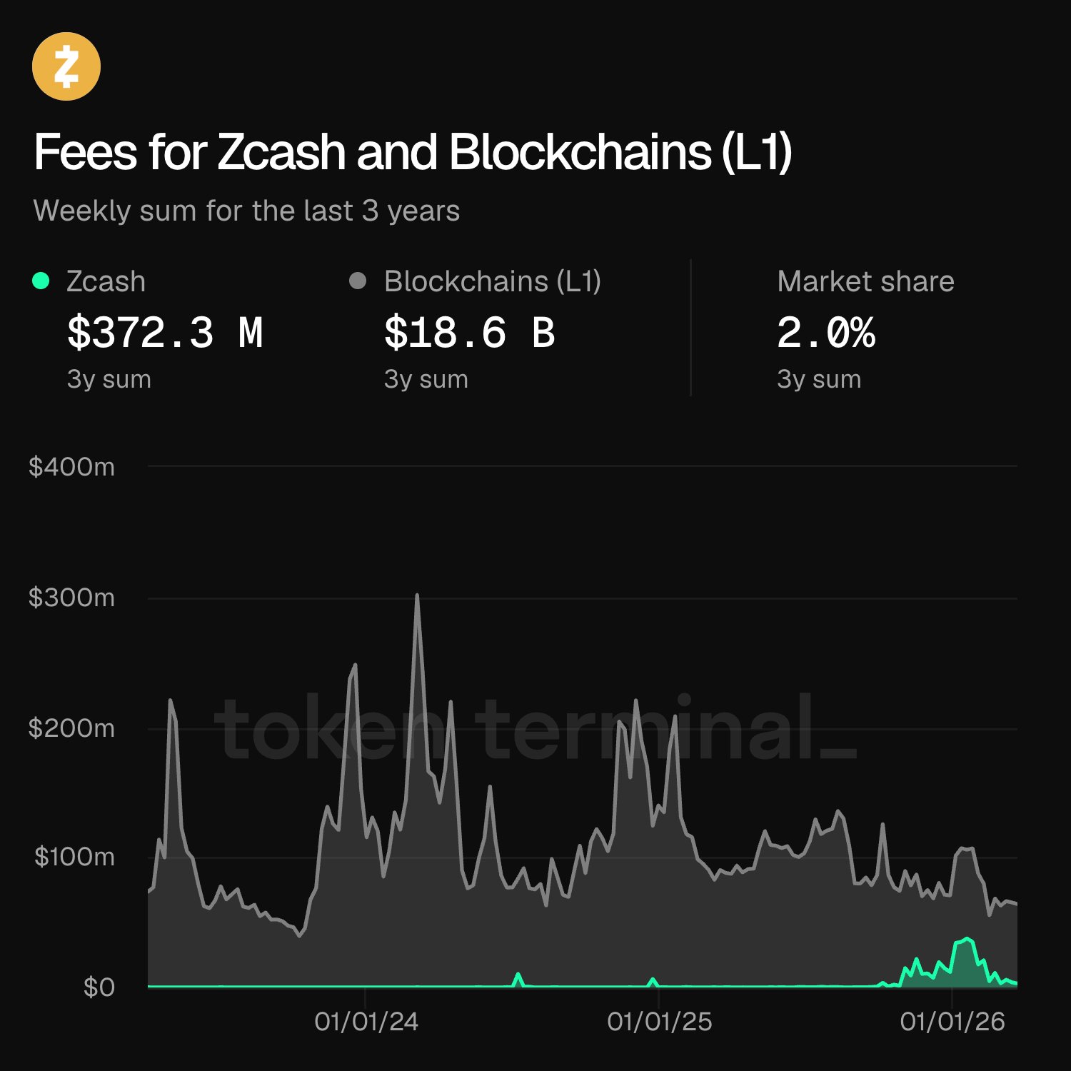Toggle the Zcash series legend label
Image resolution: width=1071 pixels, height=1071 pixels.
coord(106,281)
